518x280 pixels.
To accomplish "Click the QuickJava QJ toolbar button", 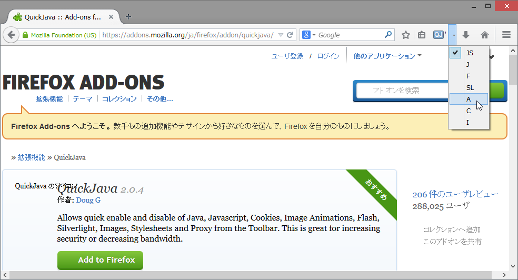I will click(x=440, y=35).
